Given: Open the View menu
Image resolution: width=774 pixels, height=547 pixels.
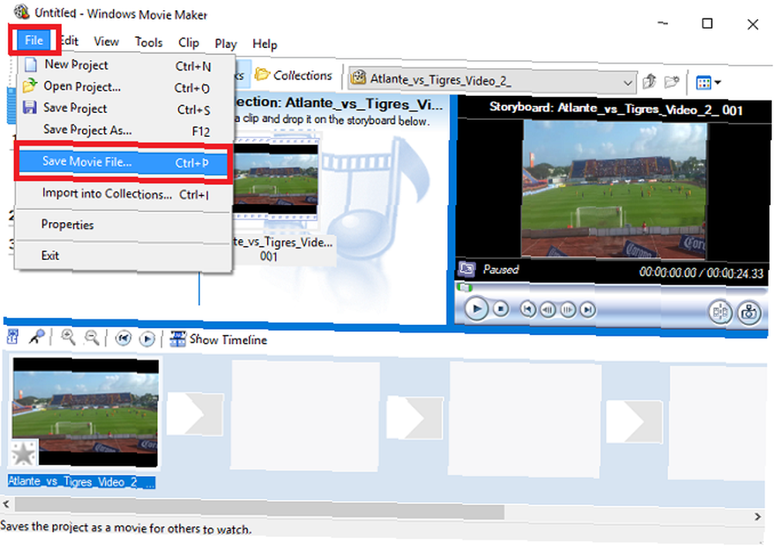Looking at the screenshot, I should (x=107, y=42).
